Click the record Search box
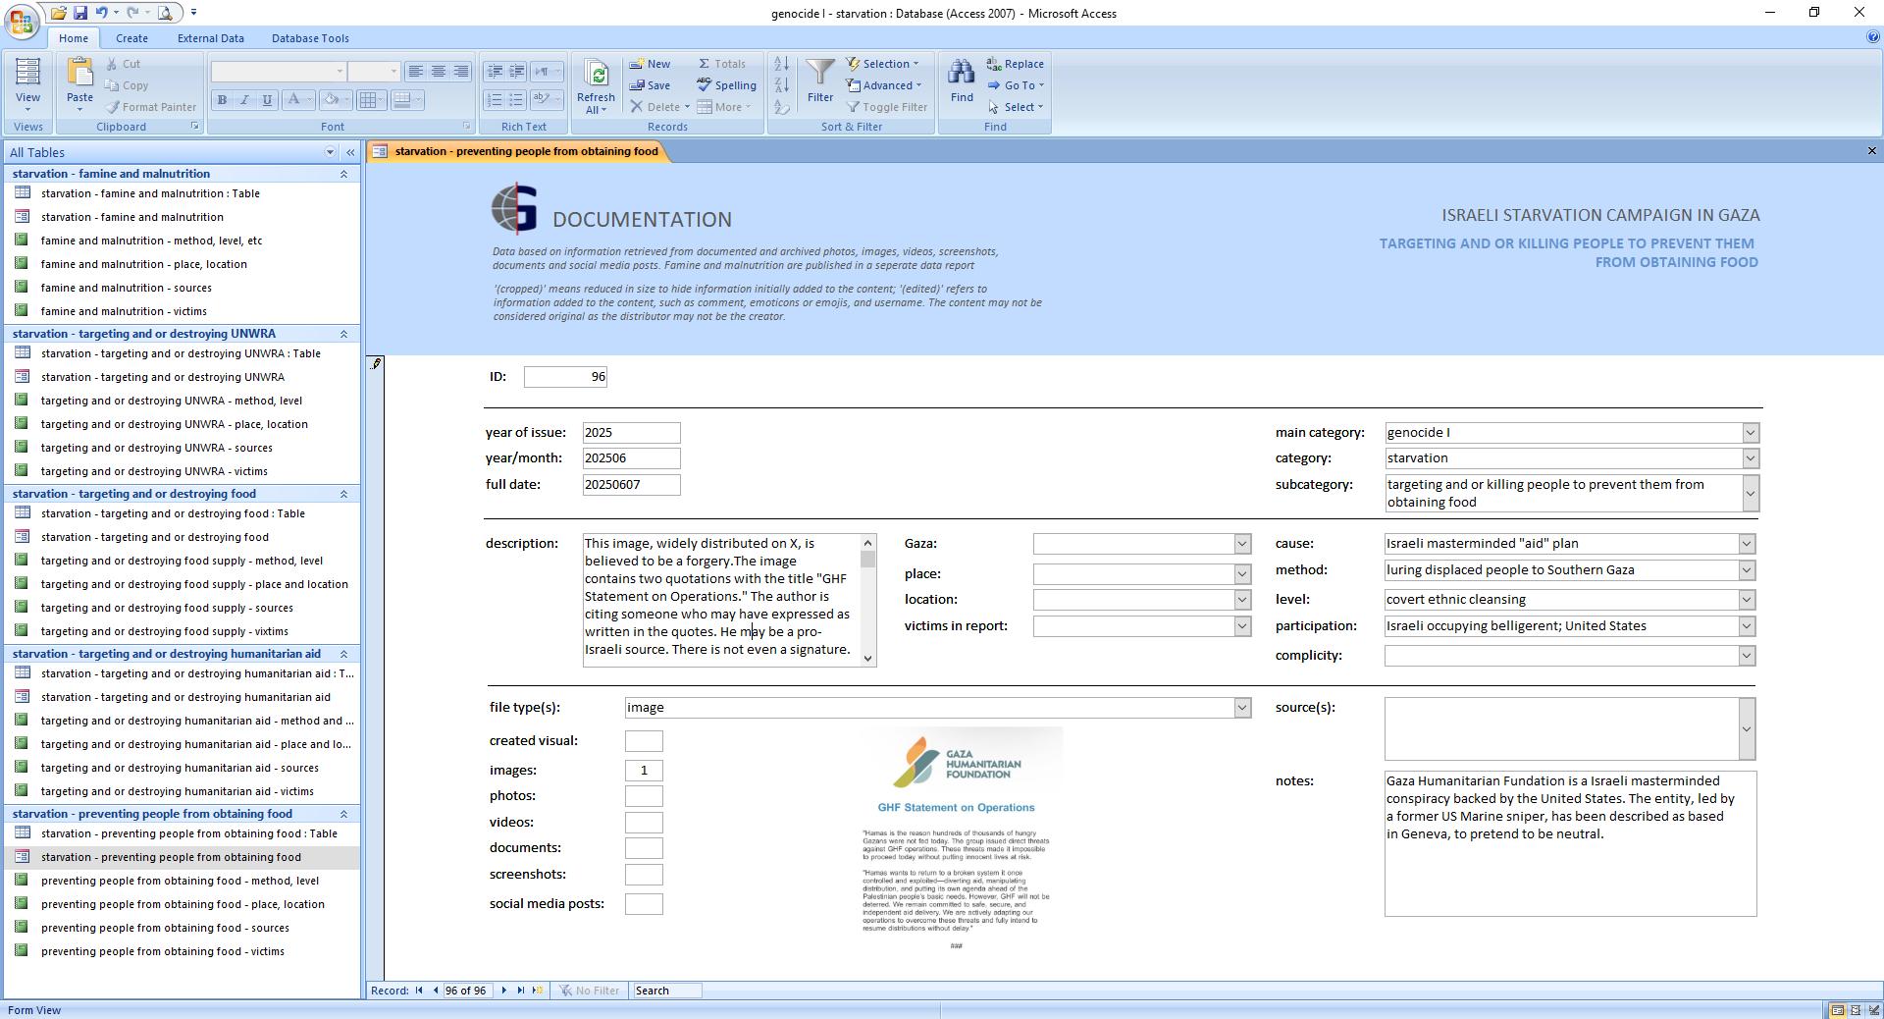 666,991
